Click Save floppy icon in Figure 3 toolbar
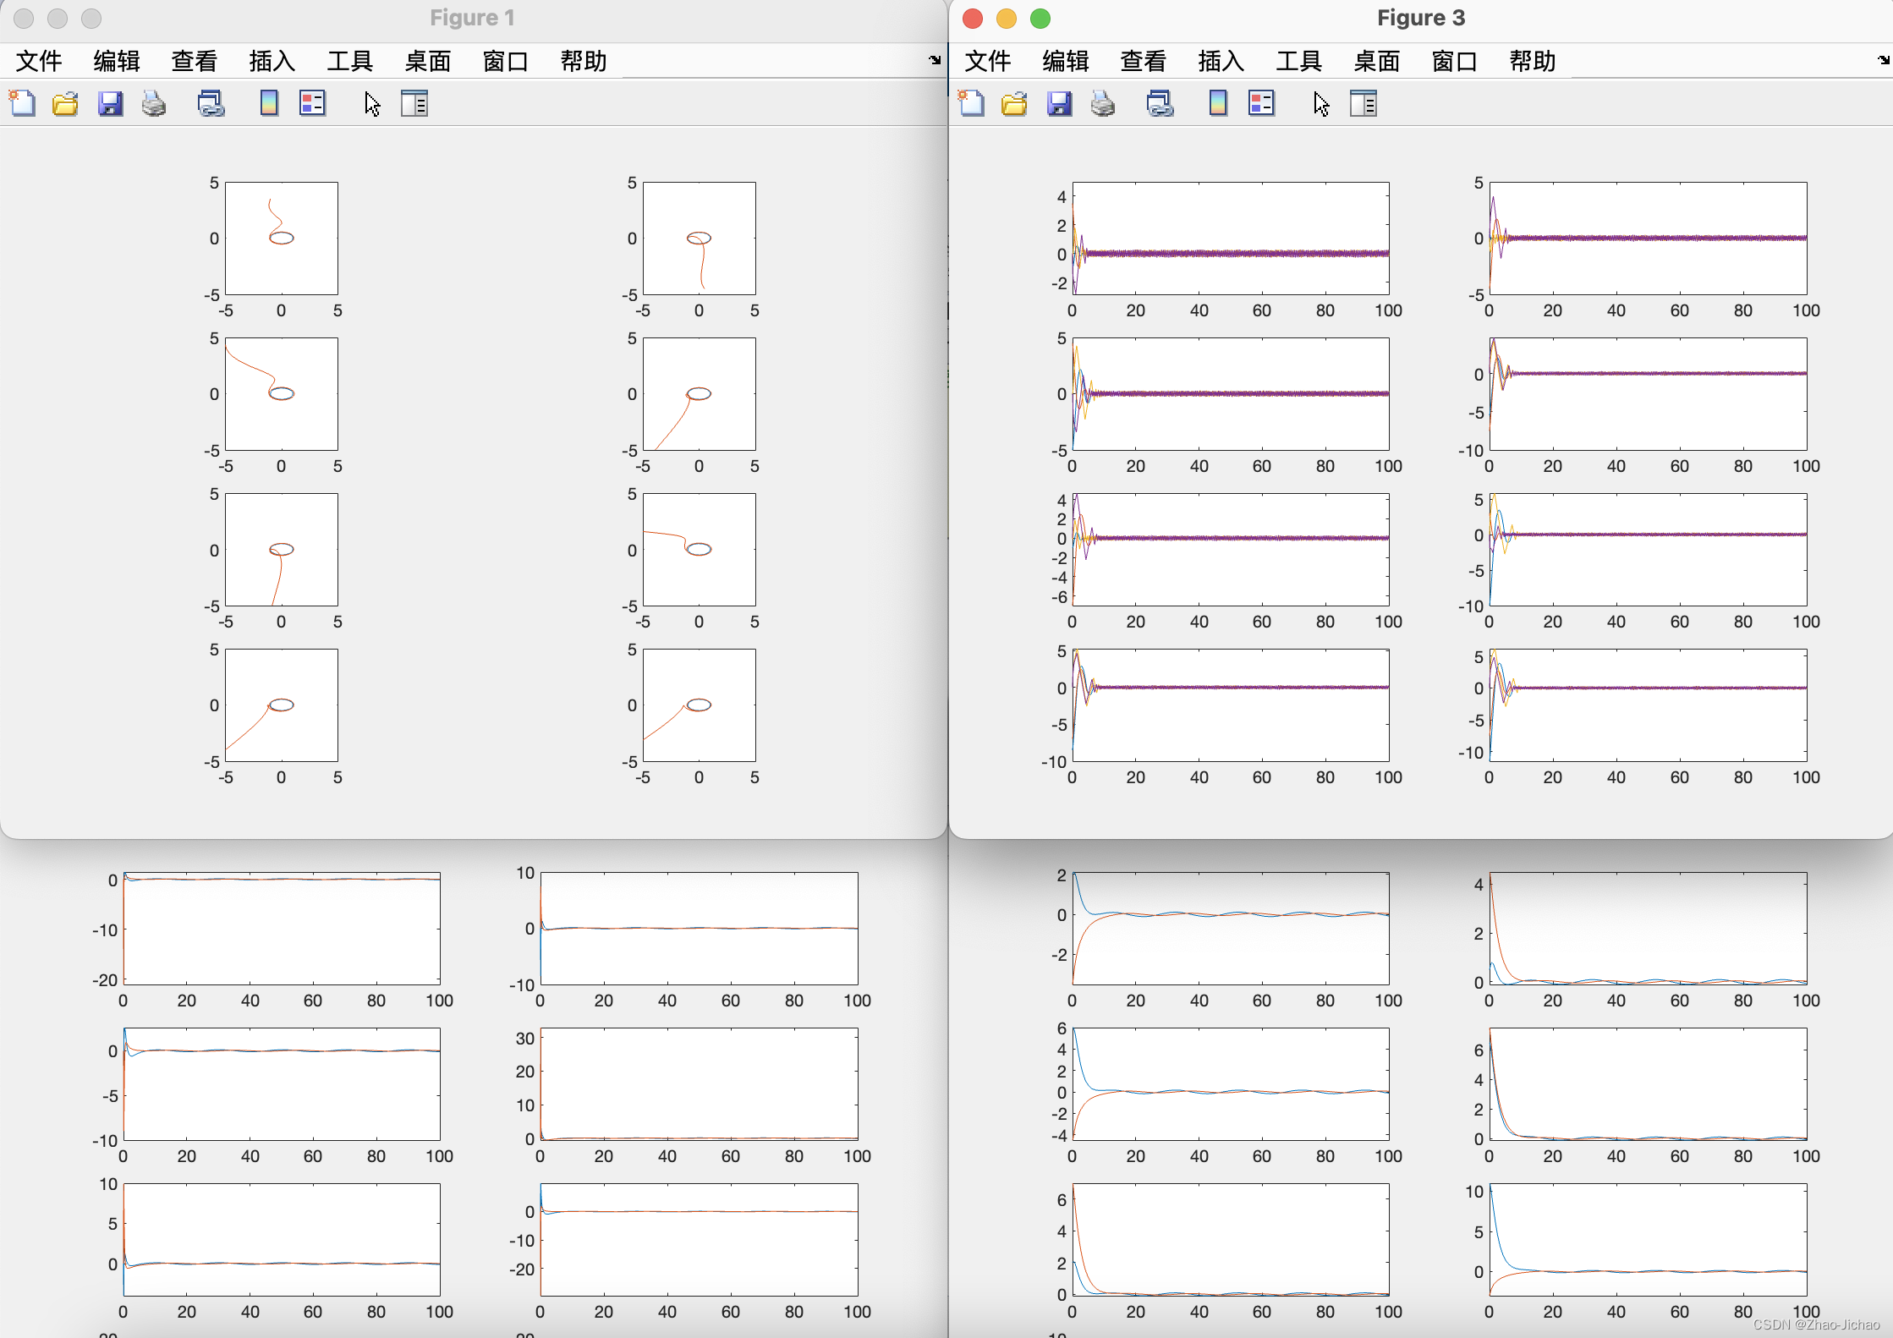Screen dimensions: 1893x1338 click(x=1059, y=103)
